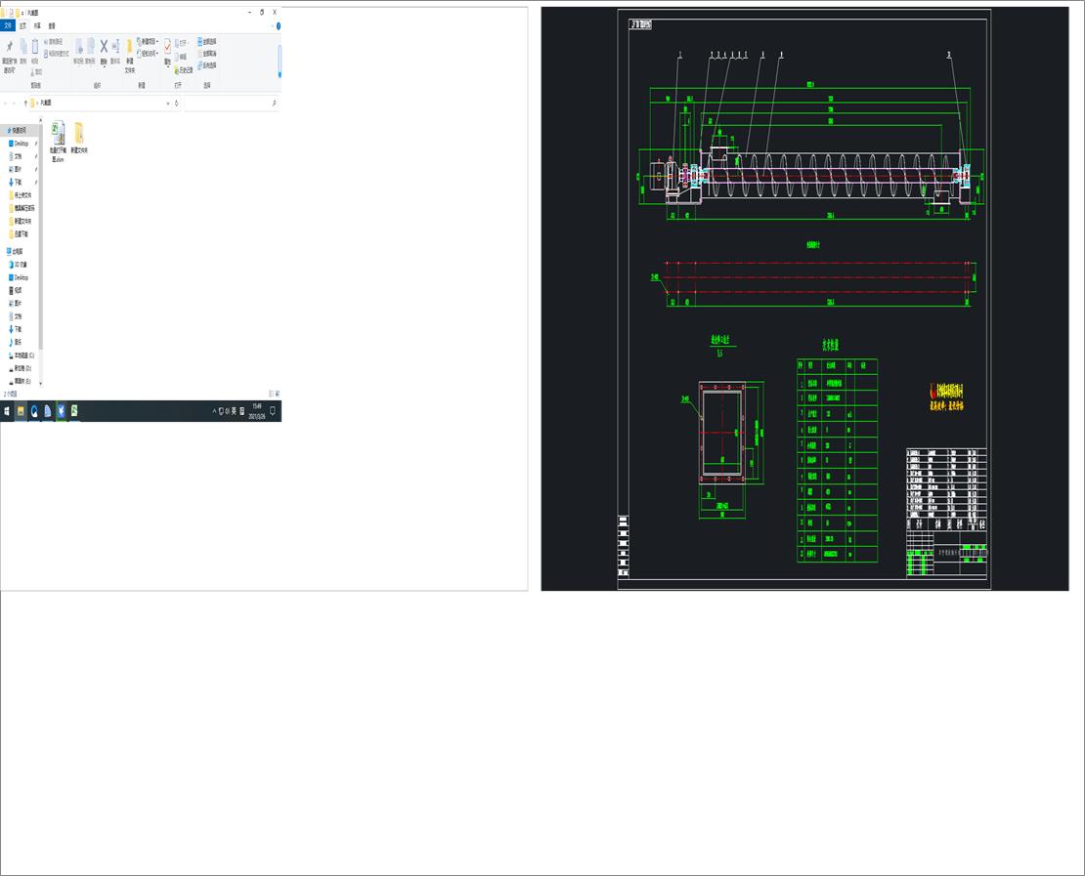Viewport: 1085px width, 876px height.
Task: Click Copy path in the ribbon
Action: click(x=56, y=41)
